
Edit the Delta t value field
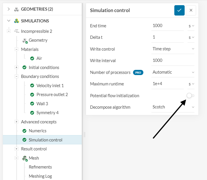click(167, 37)
